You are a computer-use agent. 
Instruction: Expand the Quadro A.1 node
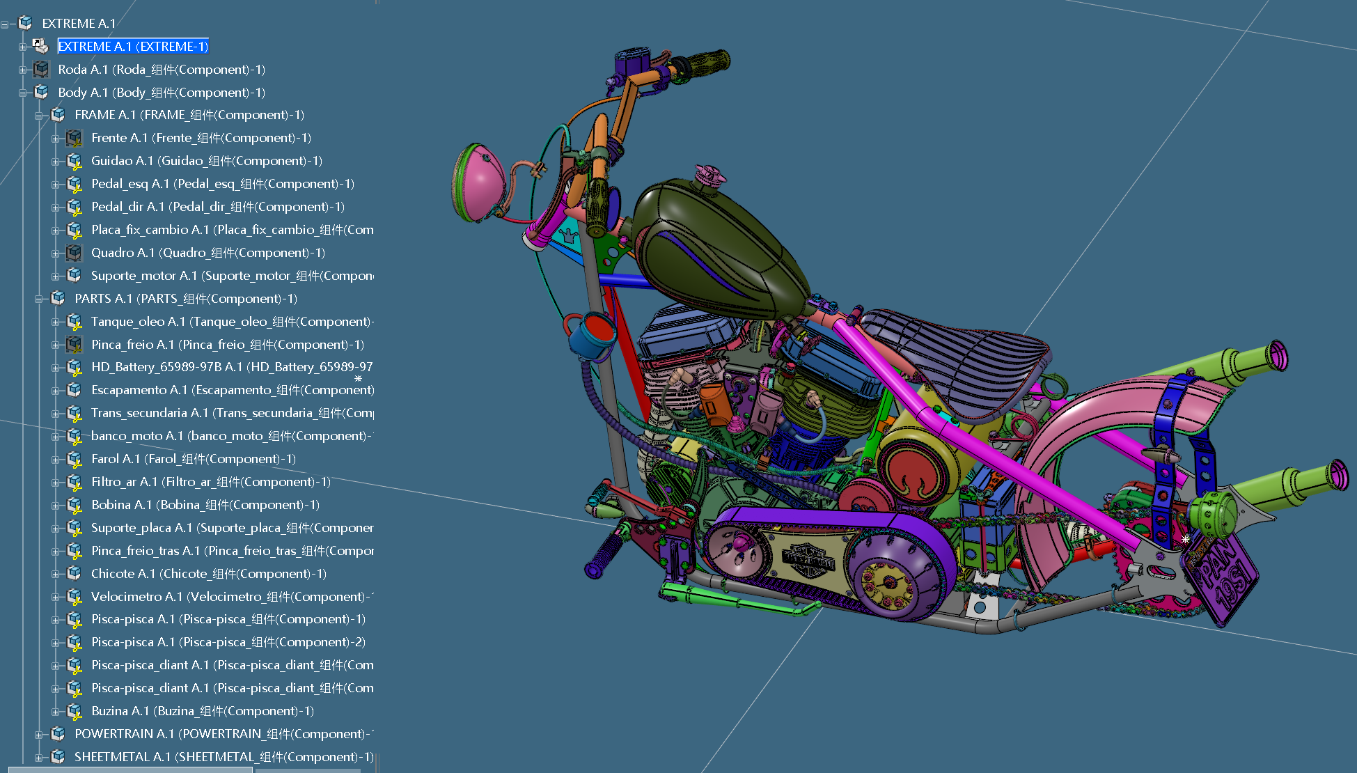[x=56, y=253]
